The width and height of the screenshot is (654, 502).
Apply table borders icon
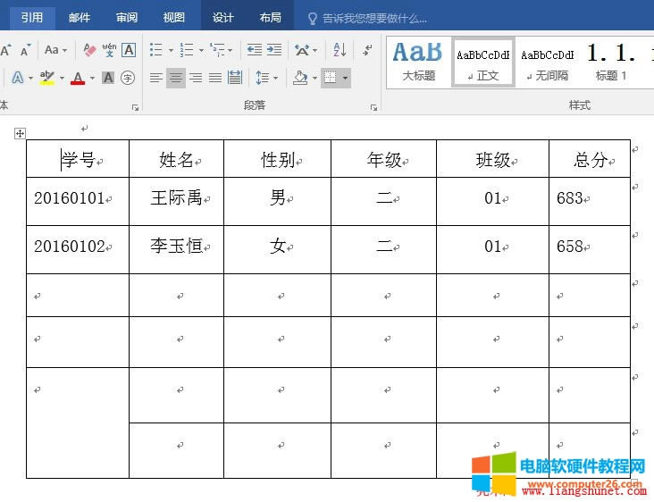331,78
